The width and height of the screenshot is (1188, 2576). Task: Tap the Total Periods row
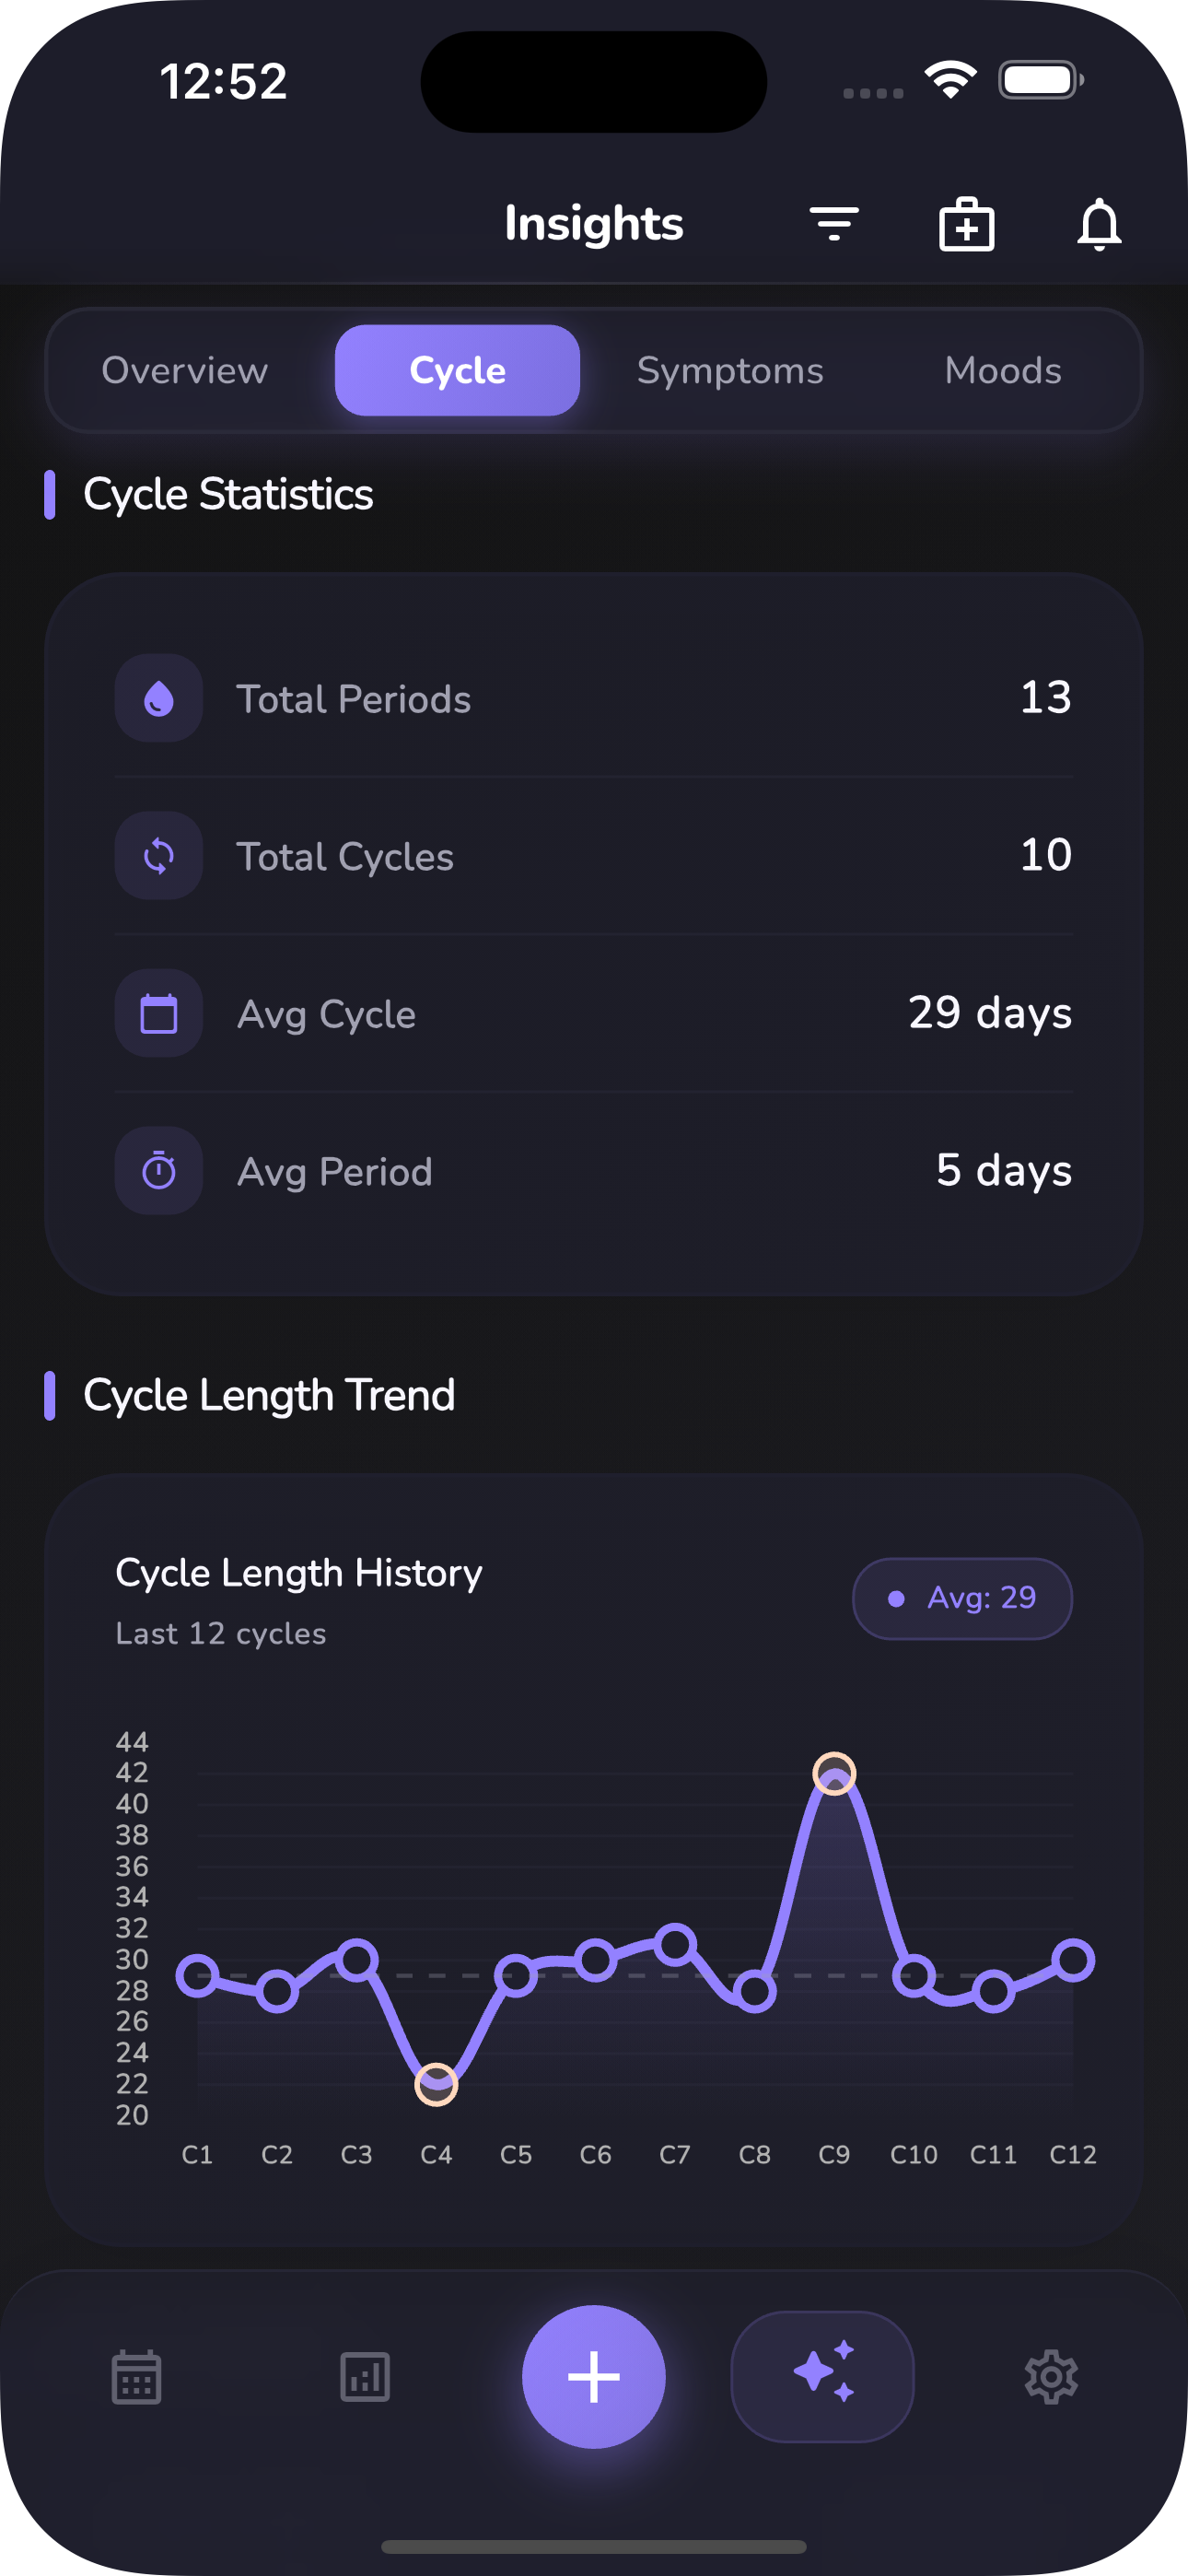point(593,698)
